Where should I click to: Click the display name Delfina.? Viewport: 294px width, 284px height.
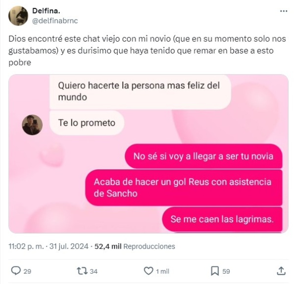point(46,11)
